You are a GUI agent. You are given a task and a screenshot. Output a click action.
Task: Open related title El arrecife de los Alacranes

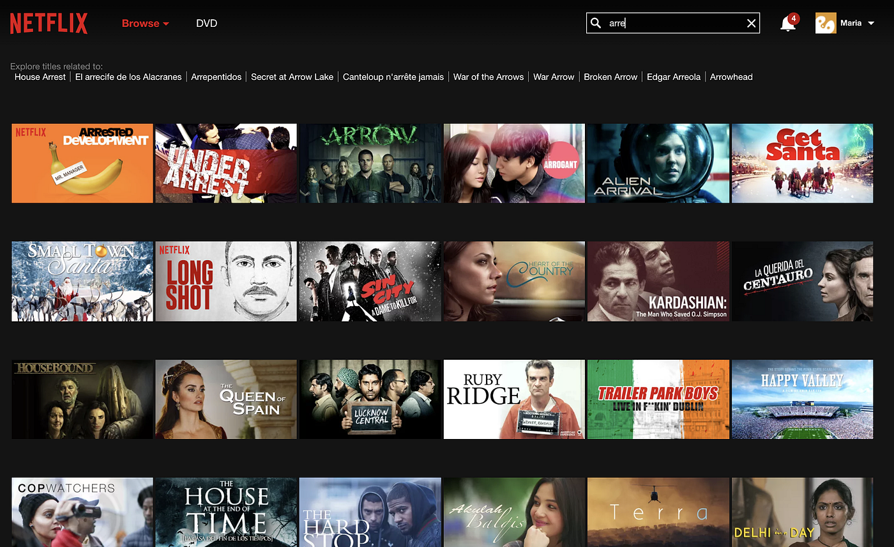pos(128,77)
